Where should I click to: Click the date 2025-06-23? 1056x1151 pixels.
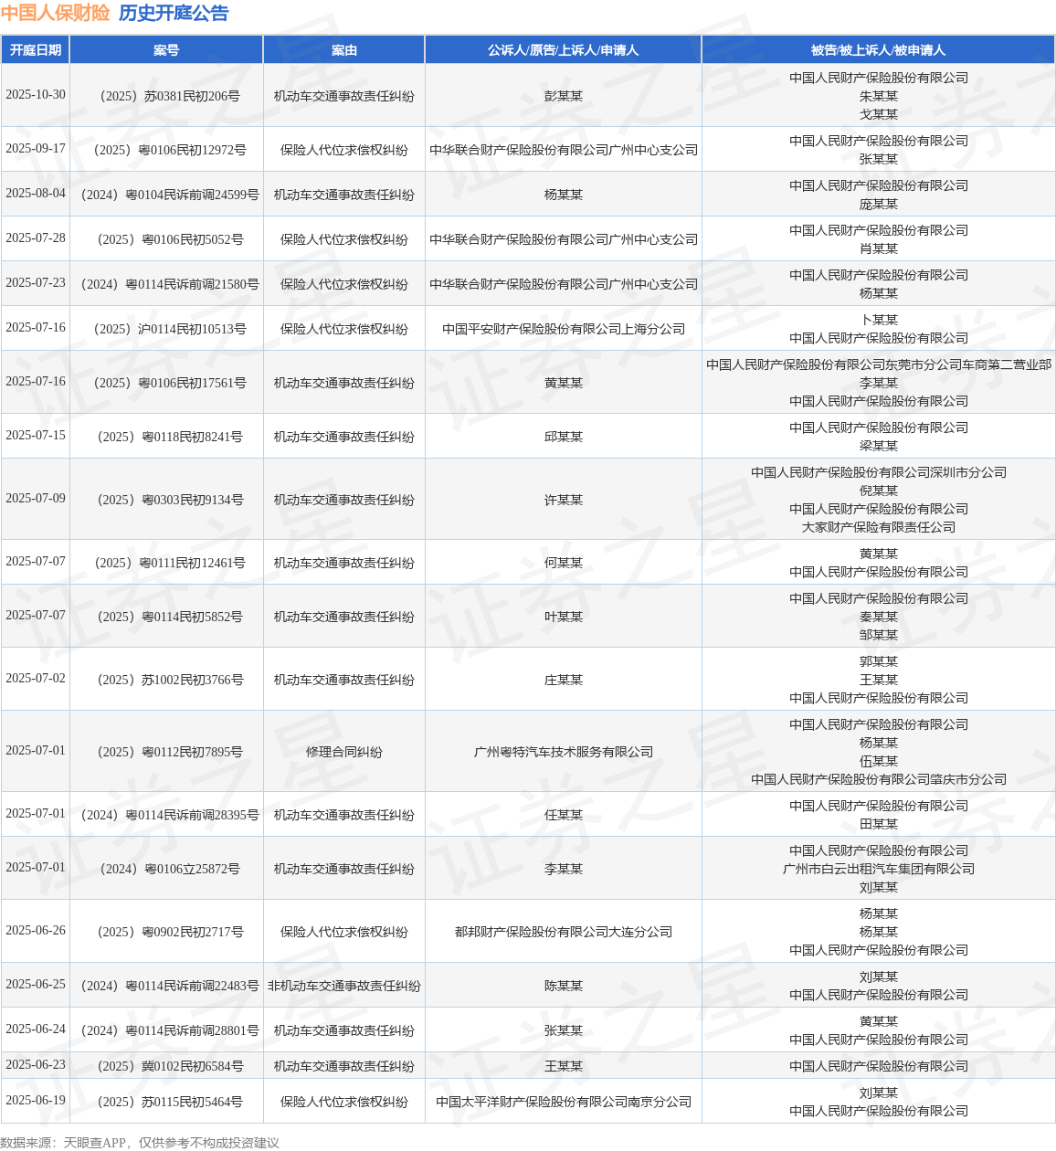36,1065
